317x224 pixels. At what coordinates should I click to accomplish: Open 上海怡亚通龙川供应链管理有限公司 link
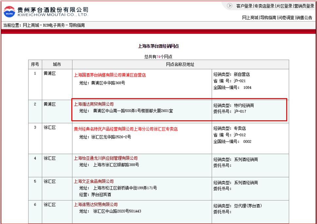pos(105,158)
